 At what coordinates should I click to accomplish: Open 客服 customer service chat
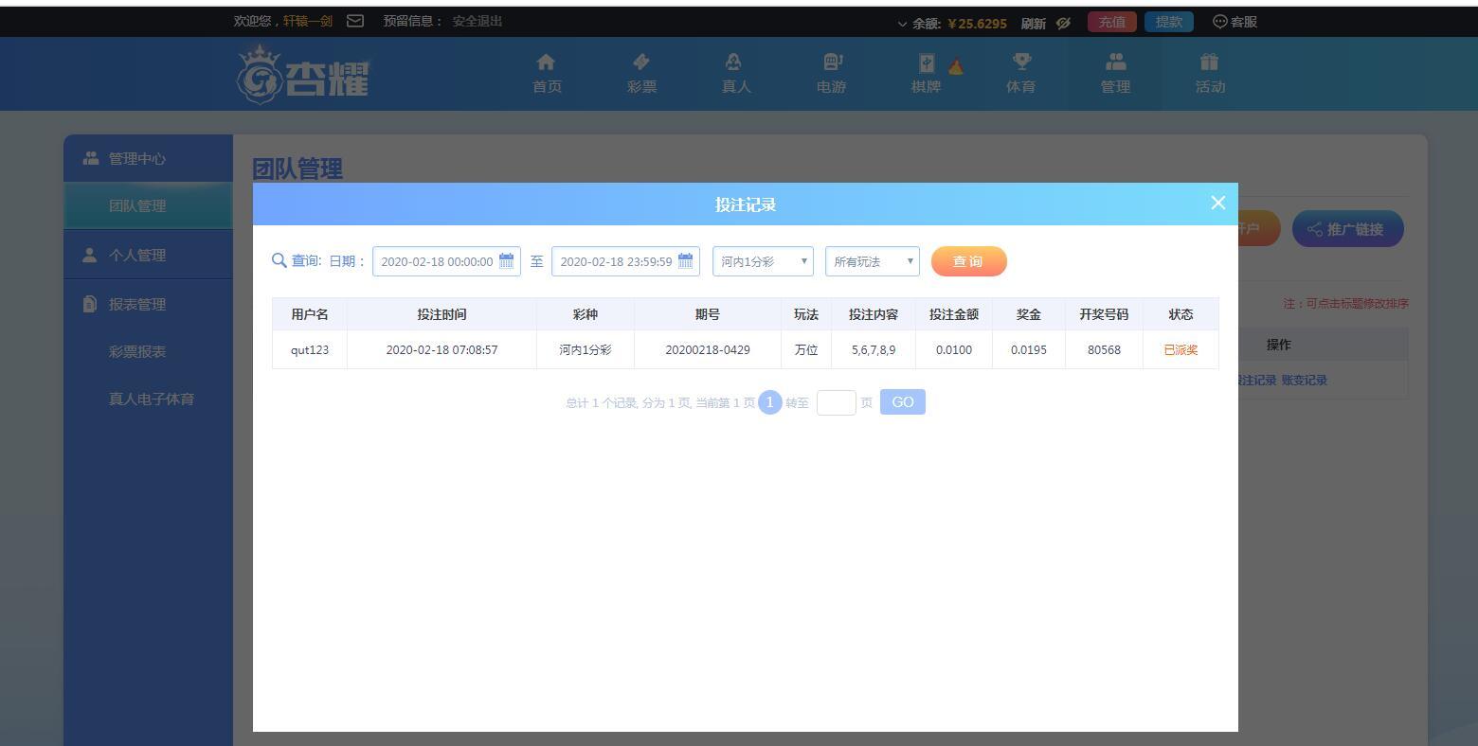pos(1235,22)
